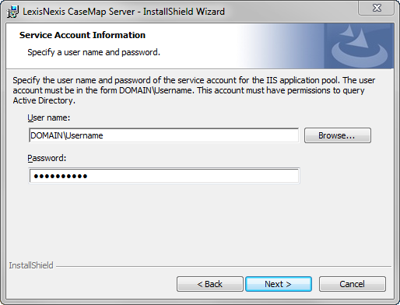The height and width of the screenshot is (305, 400).
Task: Click the DOMAIN\Username text in the field
Action: [x=67, y=135]
